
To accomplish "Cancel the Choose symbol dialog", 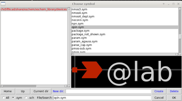I will click(159, 98).
